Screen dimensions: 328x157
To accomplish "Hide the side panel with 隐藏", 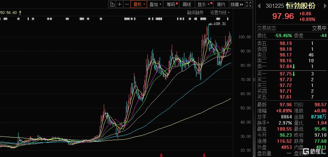I will point(237,4).
